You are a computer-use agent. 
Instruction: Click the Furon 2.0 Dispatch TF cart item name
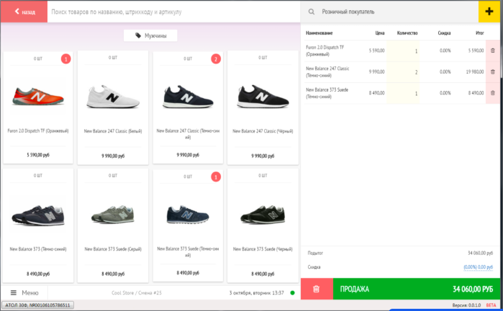325,50
